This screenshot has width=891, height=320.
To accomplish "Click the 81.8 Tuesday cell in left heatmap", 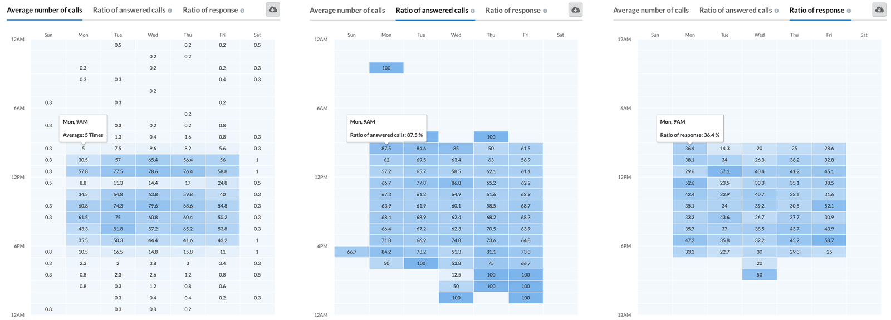I will tap(118, 229).
